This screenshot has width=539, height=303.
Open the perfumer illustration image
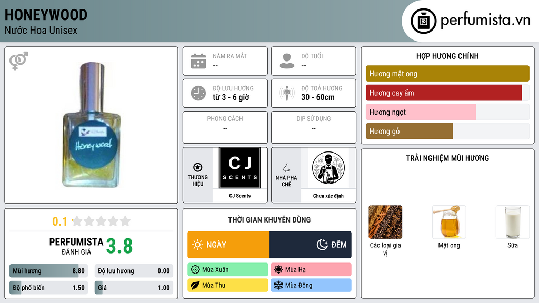(x=328, y=168)
